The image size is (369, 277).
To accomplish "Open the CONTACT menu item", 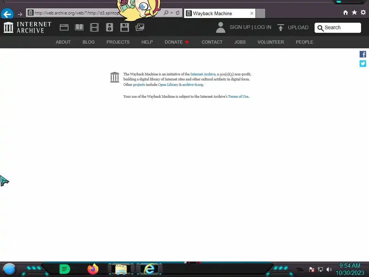I will point(212,42).
